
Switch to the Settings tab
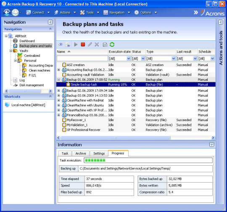99,154
